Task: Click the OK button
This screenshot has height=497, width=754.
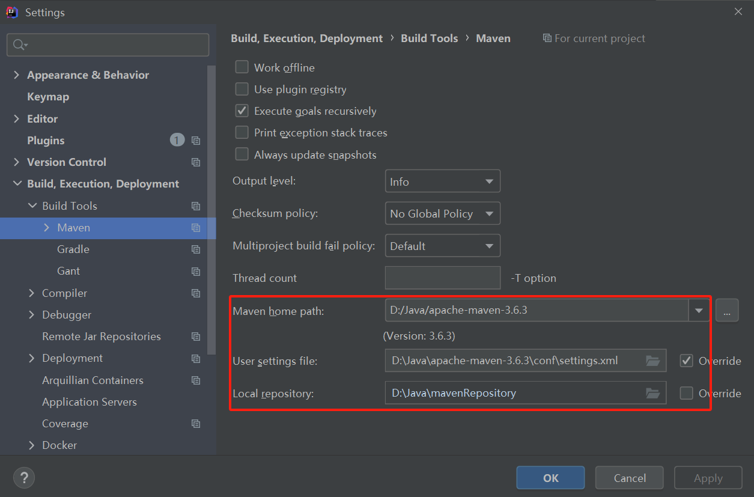Action: pos(550,478)
